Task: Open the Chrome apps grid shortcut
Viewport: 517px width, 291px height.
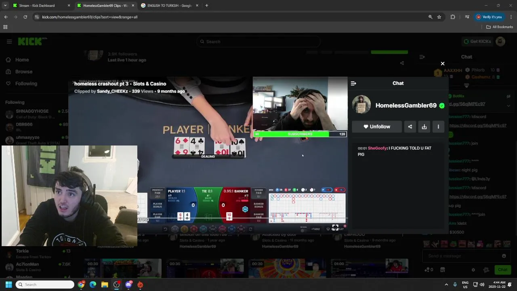Action: point(5,27)
